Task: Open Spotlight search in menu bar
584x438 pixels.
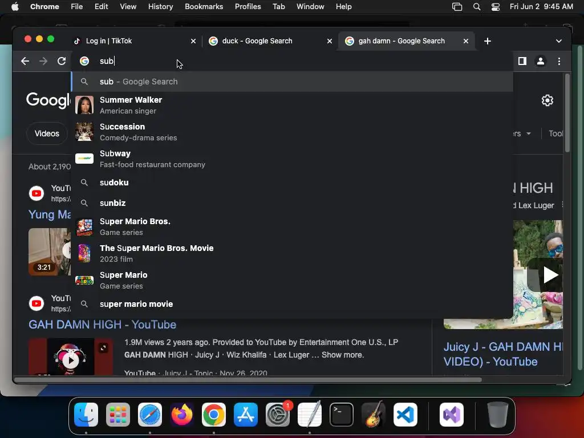Action: coord(476,7)
